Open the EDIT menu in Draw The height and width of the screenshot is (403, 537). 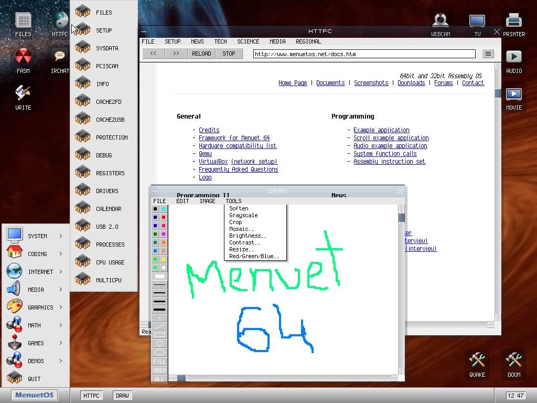tap(182, 201)
